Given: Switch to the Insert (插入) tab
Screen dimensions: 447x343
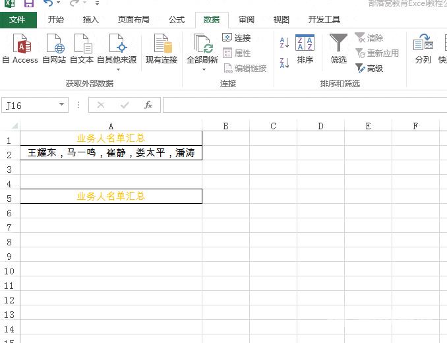Looking at the screenshot, I should coord(91,20).
